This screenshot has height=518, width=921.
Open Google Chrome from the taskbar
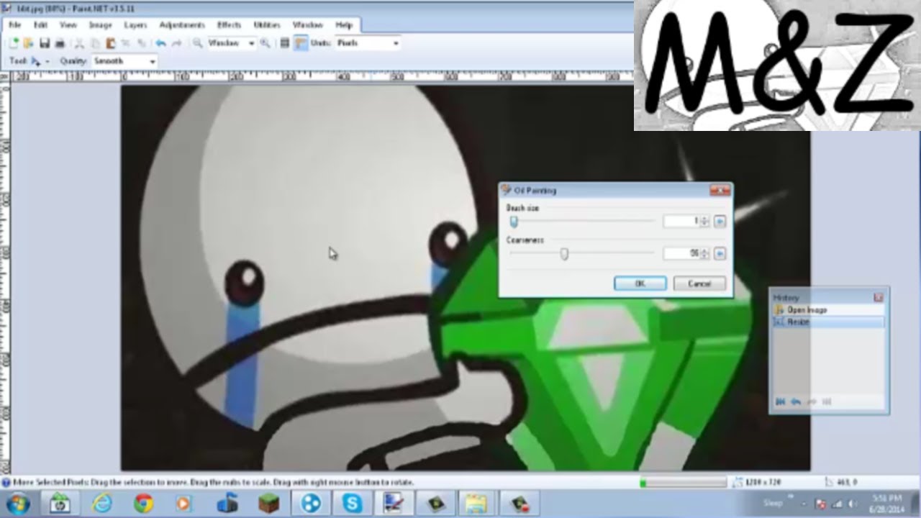143,503
